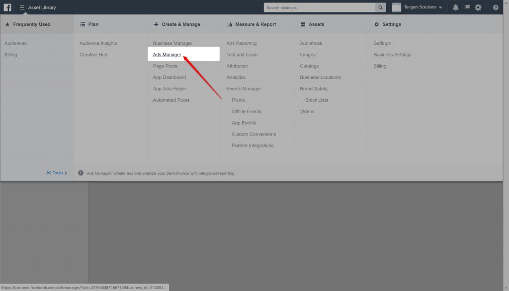
Task: Open Custom Conversions
Action: (254, 134)
